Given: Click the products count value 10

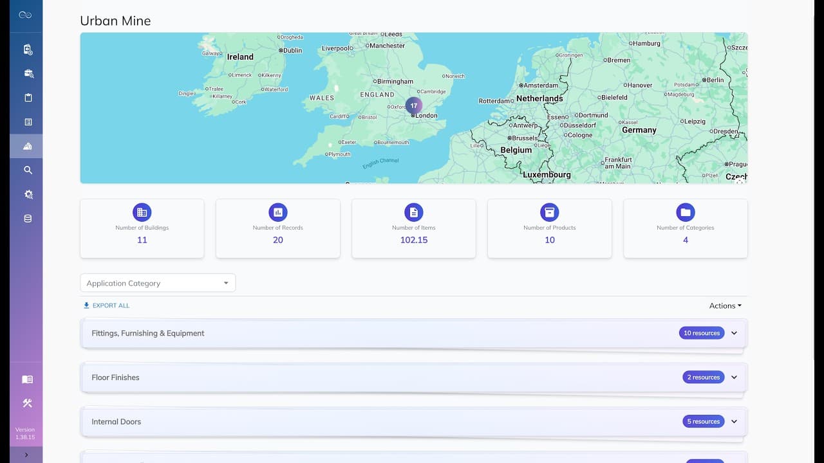Looking at the screenshot, I should 550,240.
